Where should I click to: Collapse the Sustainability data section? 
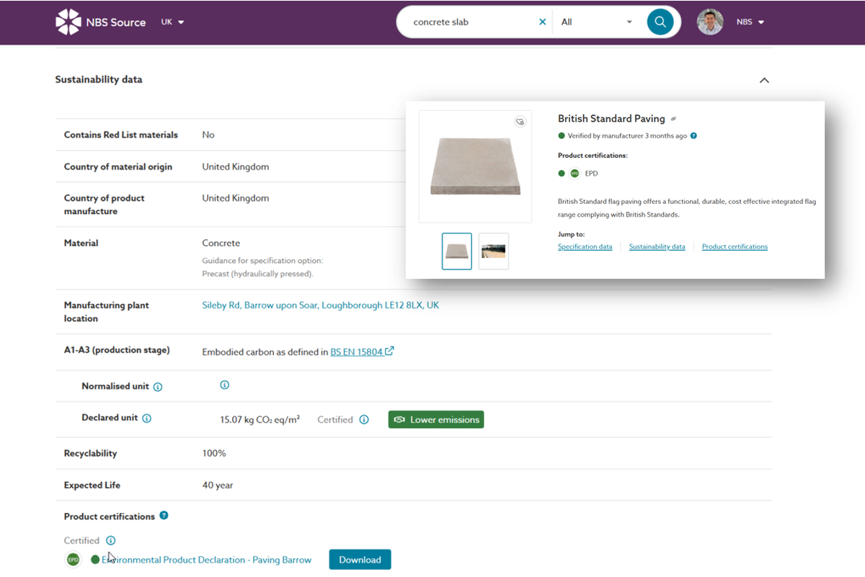pos(764,80)
